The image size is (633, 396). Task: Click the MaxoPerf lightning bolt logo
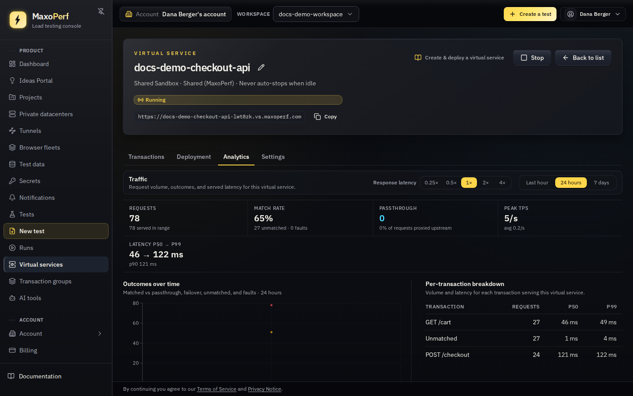18,20
